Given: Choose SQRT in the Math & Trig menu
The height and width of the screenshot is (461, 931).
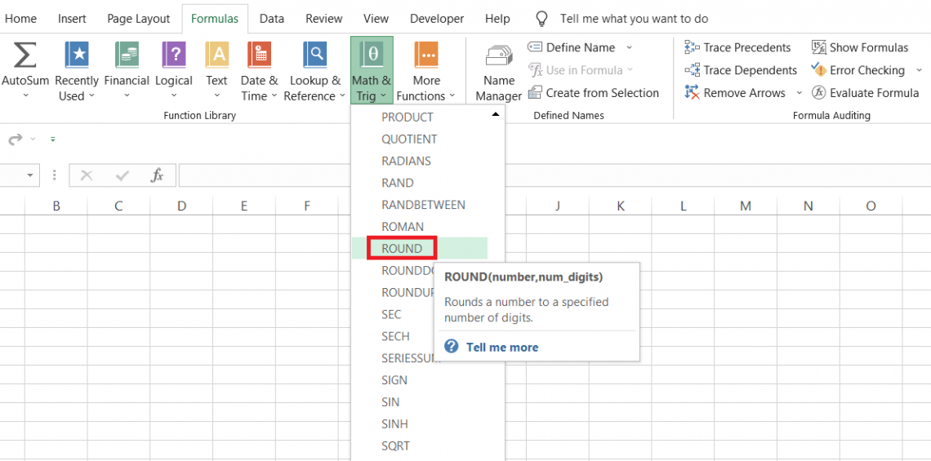Looking at the screenshot, I should click(x=396, y=446).
